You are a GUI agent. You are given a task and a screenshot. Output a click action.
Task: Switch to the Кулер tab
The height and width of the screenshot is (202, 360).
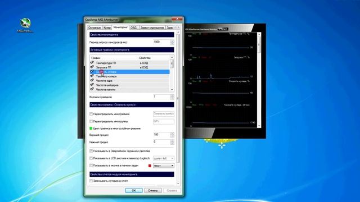click(107, 27)
